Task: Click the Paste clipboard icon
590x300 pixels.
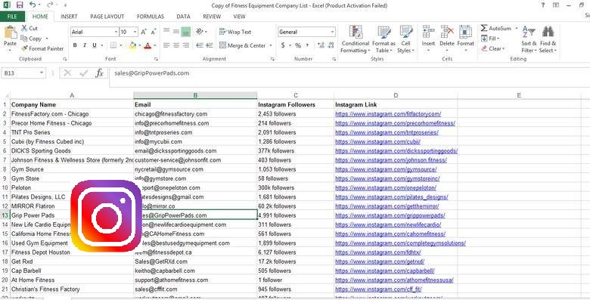Action: pos(10,33)
